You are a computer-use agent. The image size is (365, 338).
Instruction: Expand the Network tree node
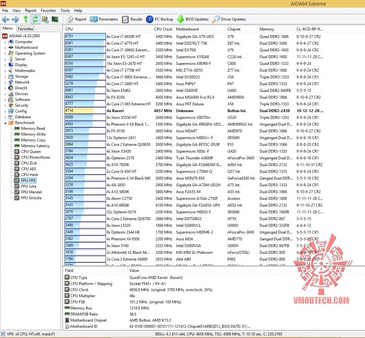(x=5, y=82)
